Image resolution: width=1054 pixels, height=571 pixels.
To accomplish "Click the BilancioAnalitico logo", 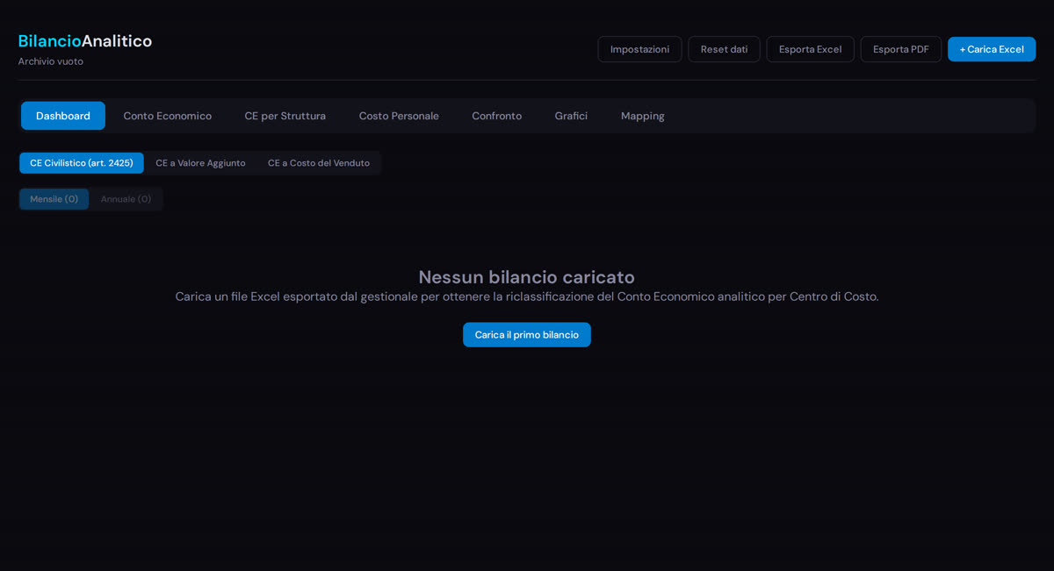I will point(84,40).
